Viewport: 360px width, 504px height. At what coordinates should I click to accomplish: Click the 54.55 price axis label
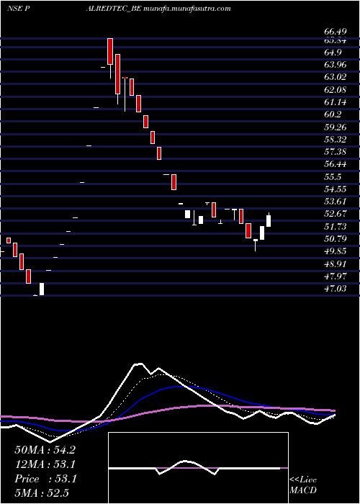coord(336,189)
